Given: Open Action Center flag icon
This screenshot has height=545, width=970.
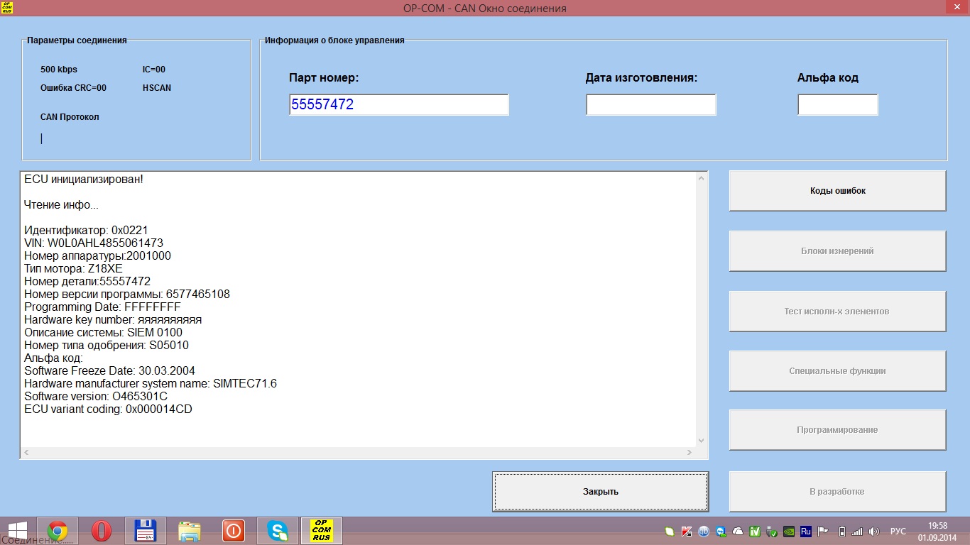Looking at the screenshot, I should point(823,531).
